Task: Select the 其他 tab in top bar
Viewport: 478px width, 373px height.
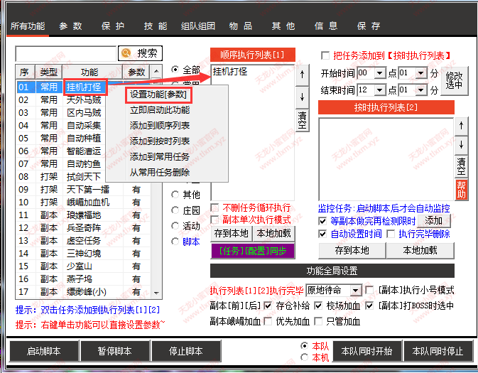Action: (283, 26)
